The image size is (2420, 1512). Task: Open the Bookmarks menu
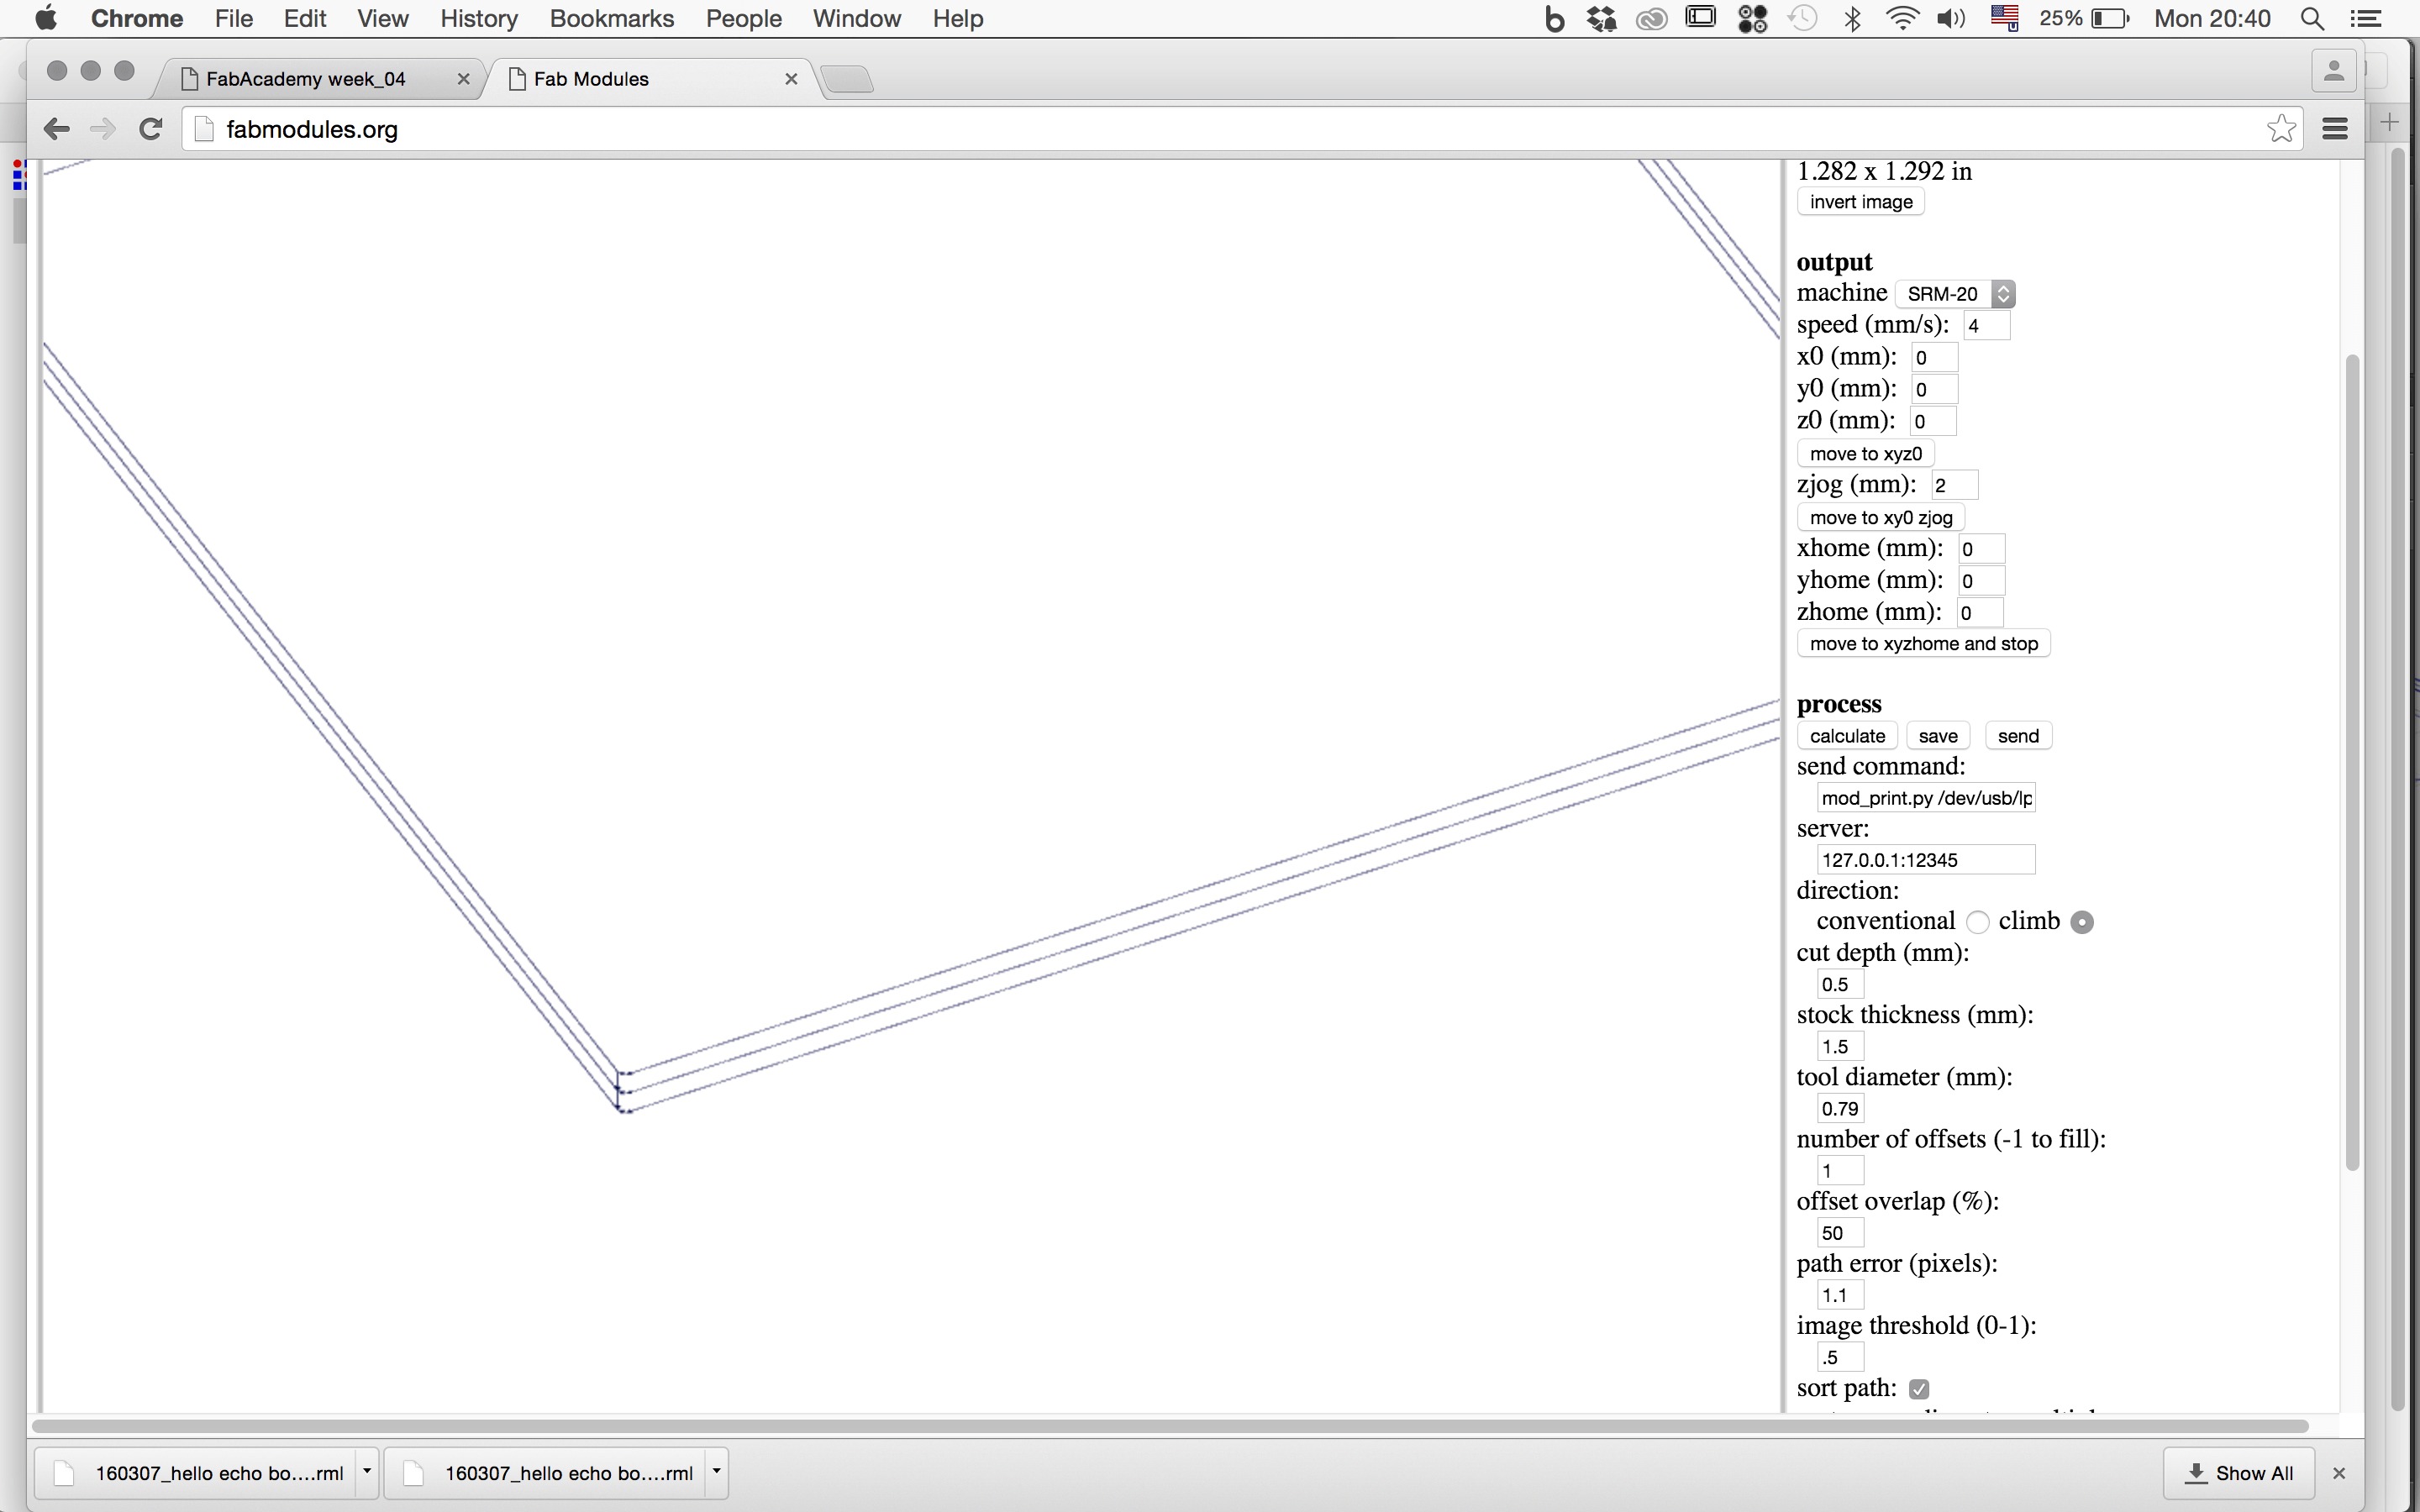coord(611,19)
